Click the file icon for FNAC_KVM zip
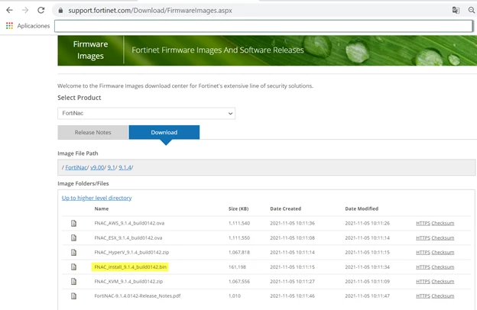Screen dimensions: 477x310 point(73,282)
